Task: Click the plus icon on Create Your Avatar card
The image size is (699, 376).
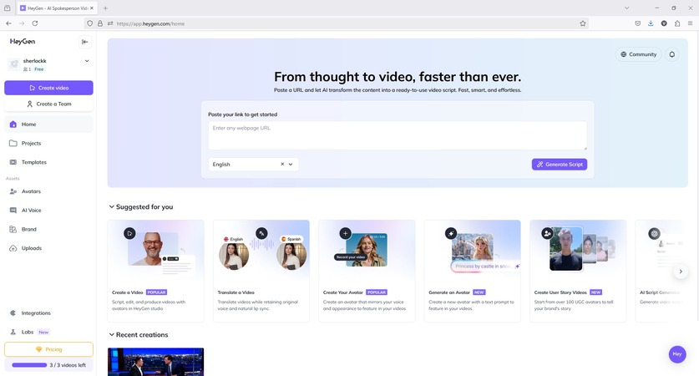Action: tap(345, 233)
